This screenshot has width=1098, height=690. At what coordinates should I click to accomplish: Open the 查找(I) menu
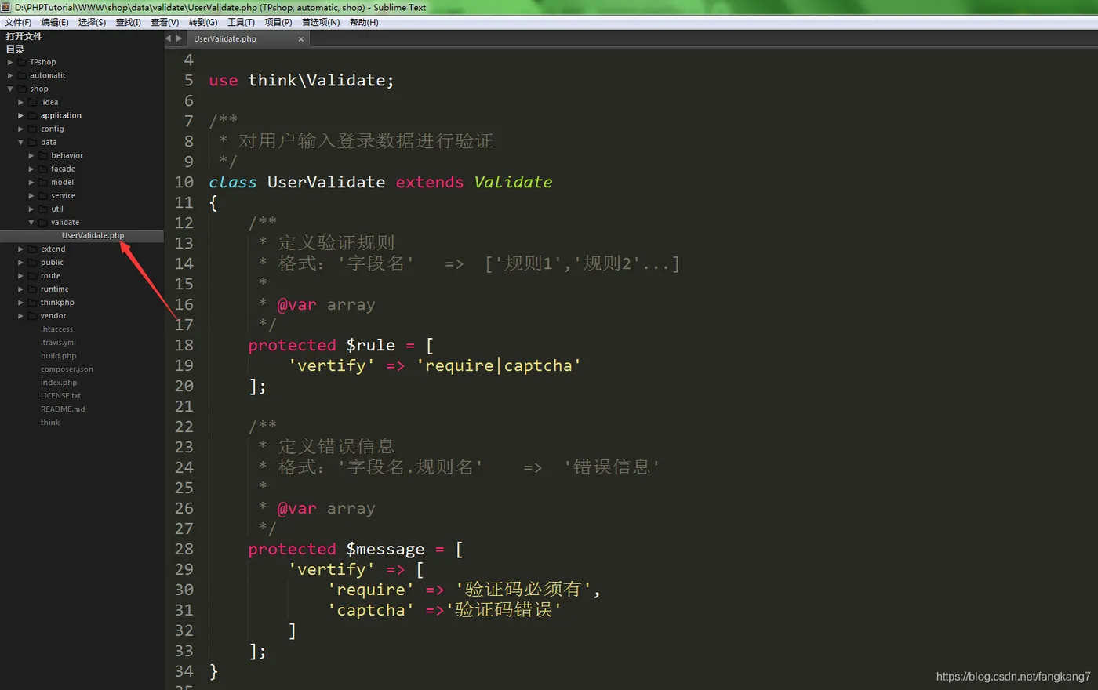coord(128,22)
